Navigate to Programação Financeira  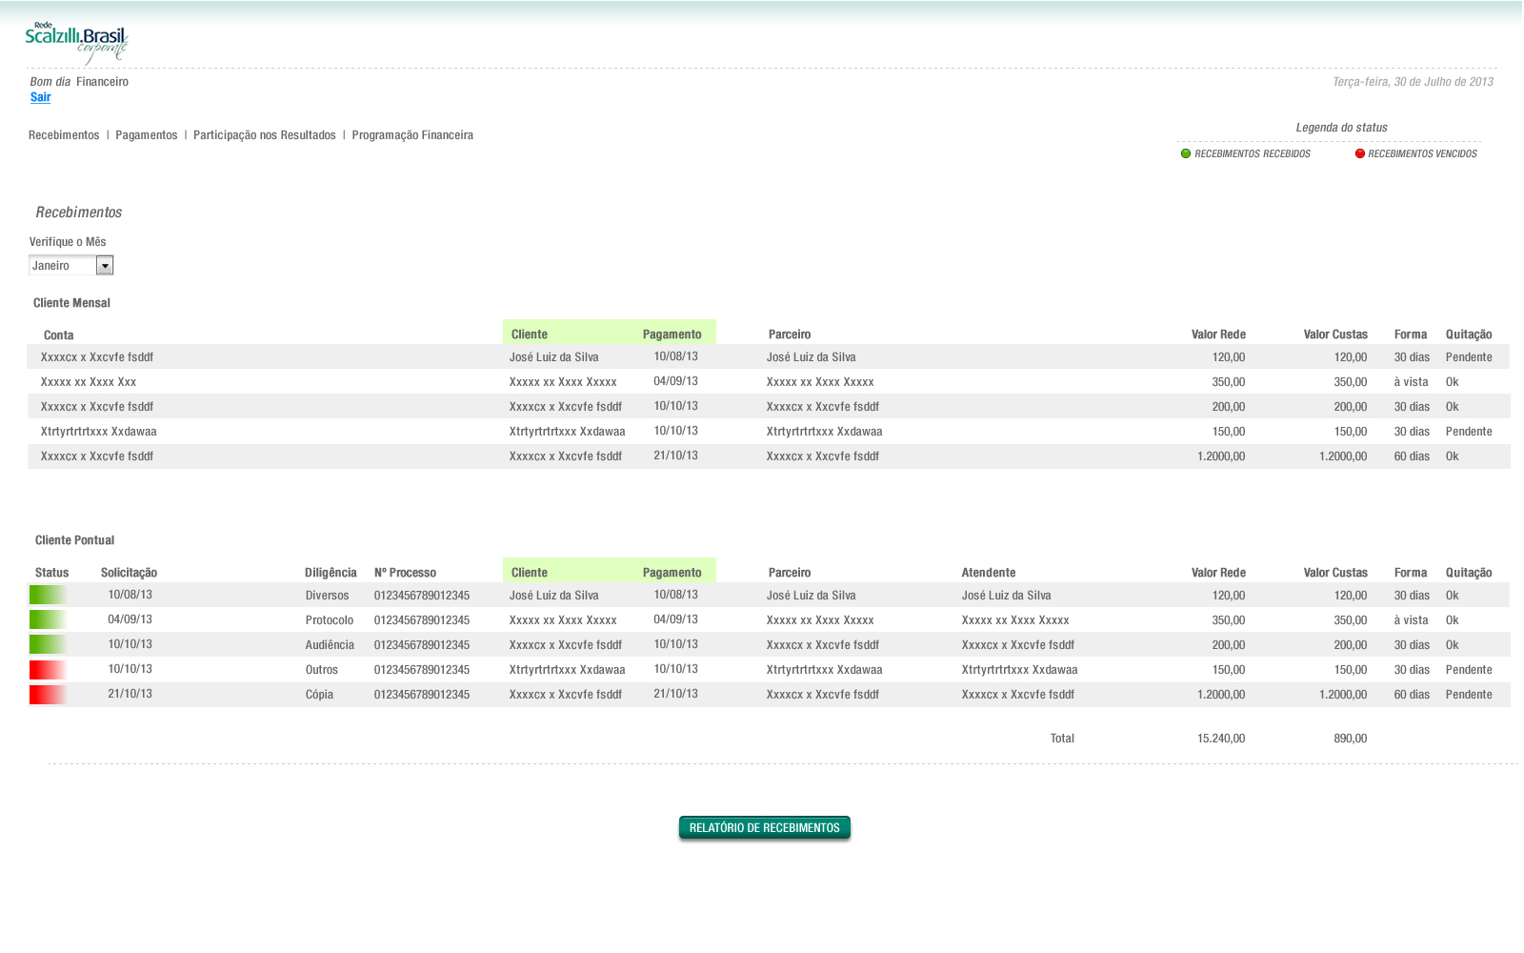412,135
